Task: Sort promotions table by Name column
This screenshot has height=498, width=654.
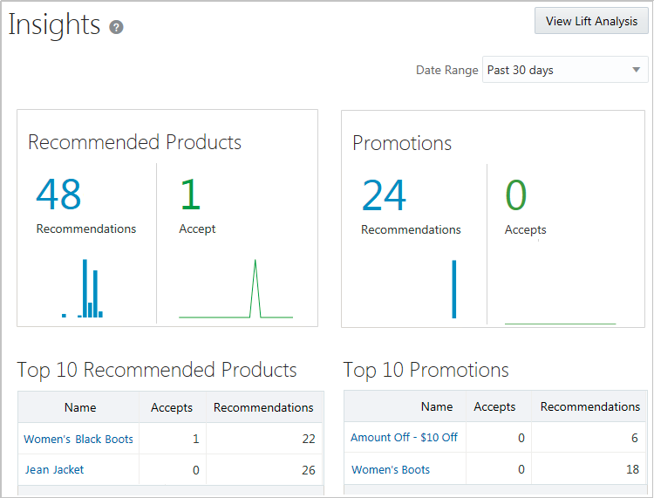Action: click(x=437, y=406)
